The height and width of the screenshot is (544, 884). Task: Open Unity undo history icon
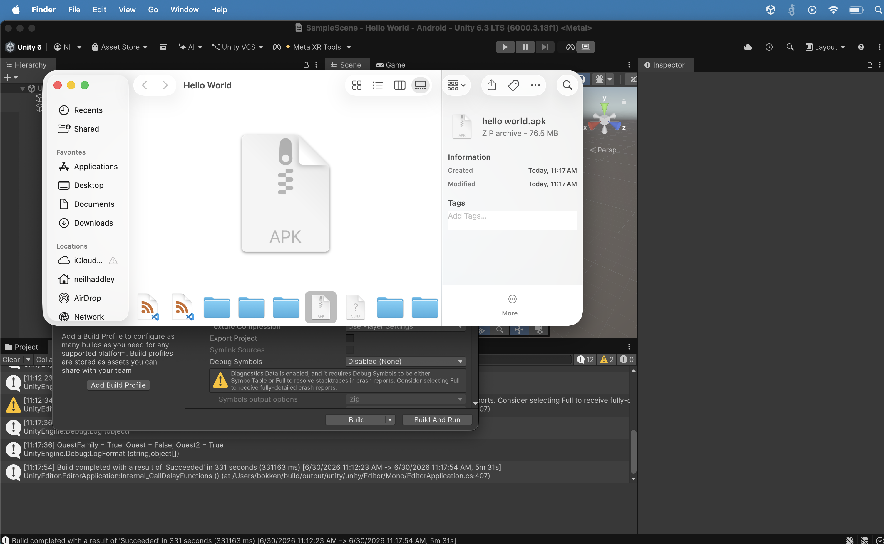pyautogui.click(x=769, y=47)
